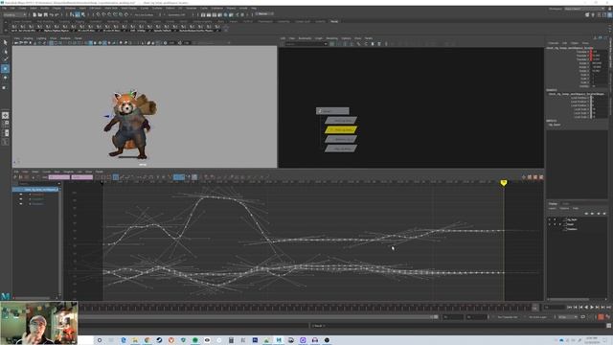
Task: Open the No Anim Layer dropdown
Action: click(x=538, y=317)
